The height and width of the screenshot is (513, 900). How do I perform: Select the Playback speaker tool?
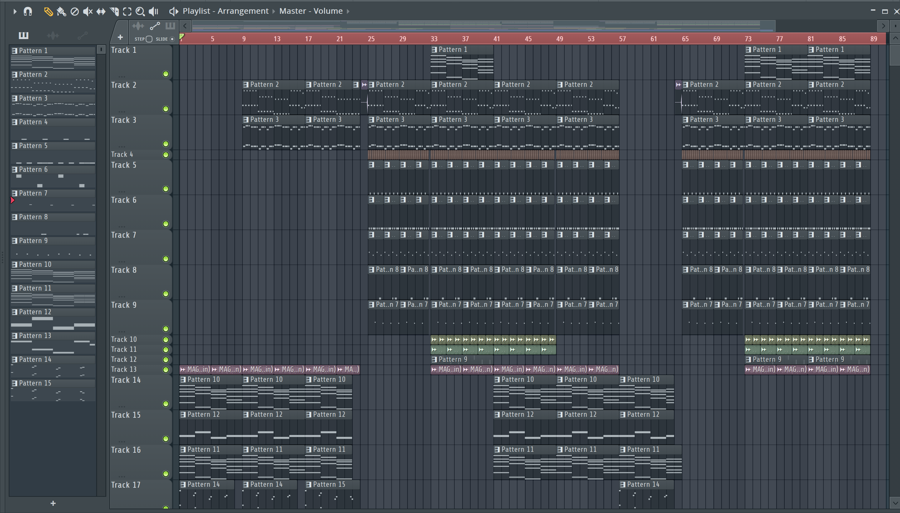[153, 11]
